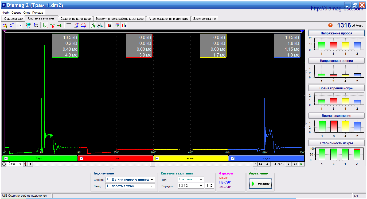Viewport: 367px width, 199px height.
Task: Select sequential waveform display mode icon
Action: coord(45,25)
